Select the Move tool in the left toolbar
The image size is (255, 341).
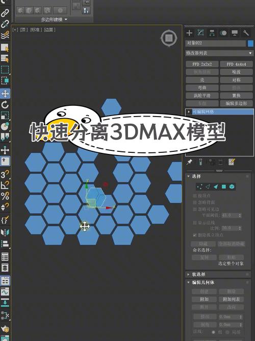pyautogui.click(x=5, y=94)
